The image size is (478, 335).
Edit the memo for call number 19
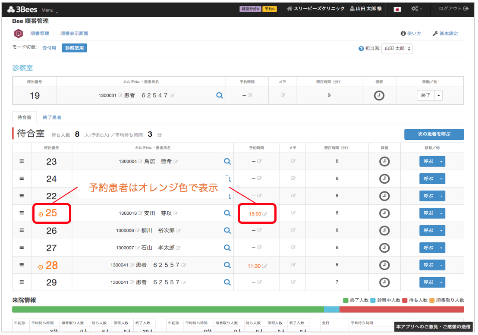283,95
